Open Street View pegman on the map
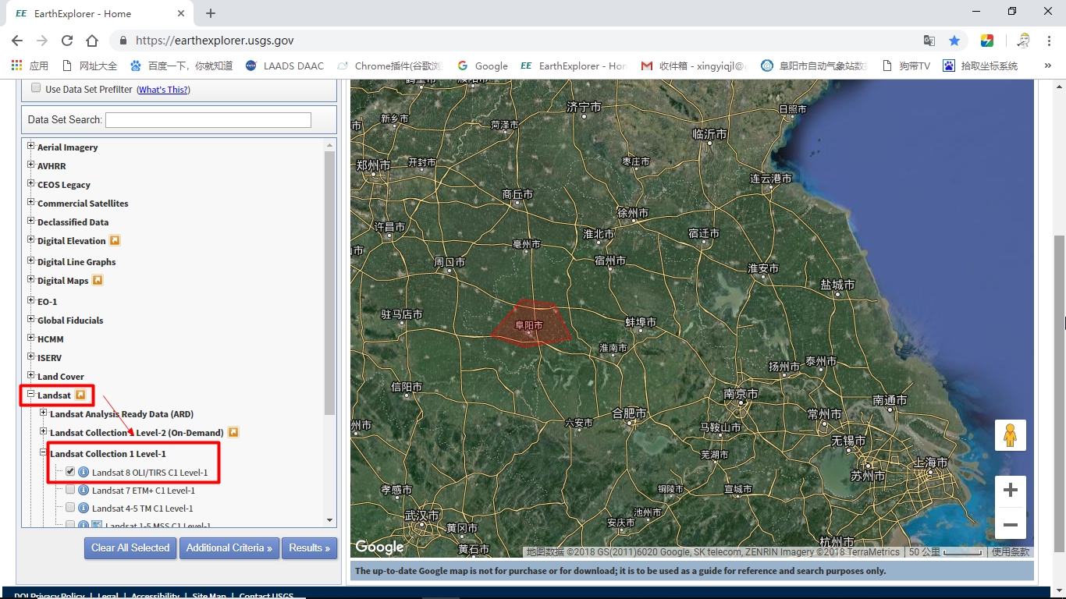The width and height of the screenshot is (1066, 599). pyautogui.click(x=1010, y=435)
